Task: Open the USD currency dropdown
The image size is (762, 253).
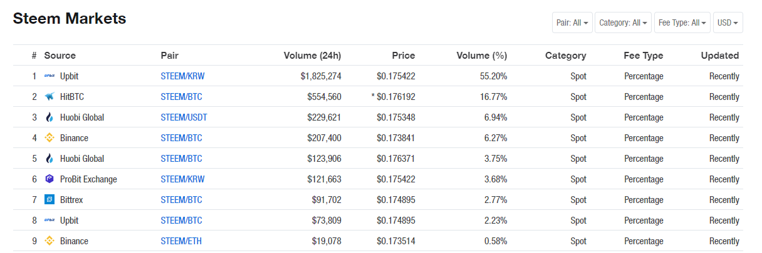Action: click(x=728, y=22)
